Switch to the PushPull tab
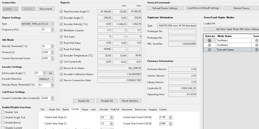Screen dimensions: 259x129 point(115,109)
